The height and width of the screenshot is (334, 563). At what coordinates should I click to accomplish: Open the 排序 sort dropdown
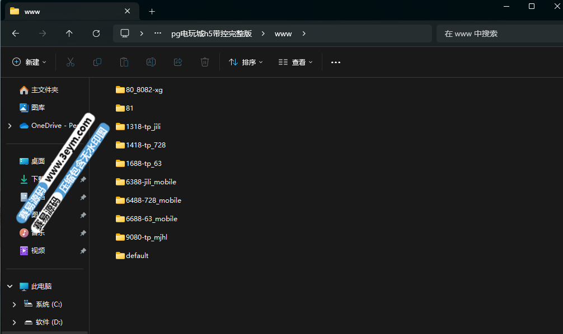(246, 62)
